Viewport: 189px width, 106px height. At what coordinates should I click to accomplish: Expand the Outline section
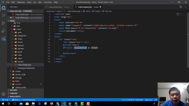tap(26, 90)
